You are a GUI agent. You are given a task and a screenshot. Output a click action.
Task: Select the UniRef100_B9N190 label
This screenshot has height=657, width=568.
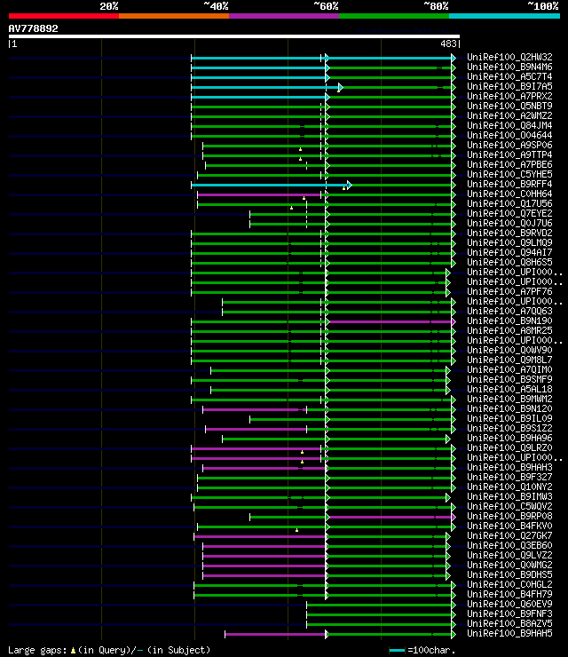509,321
